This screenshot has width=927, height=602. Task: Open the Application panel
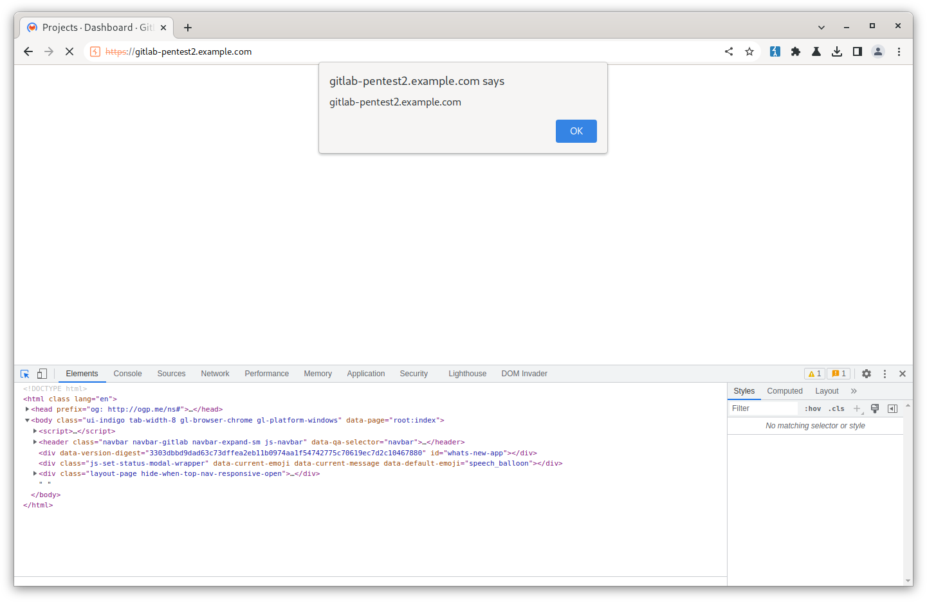(366, 374)
